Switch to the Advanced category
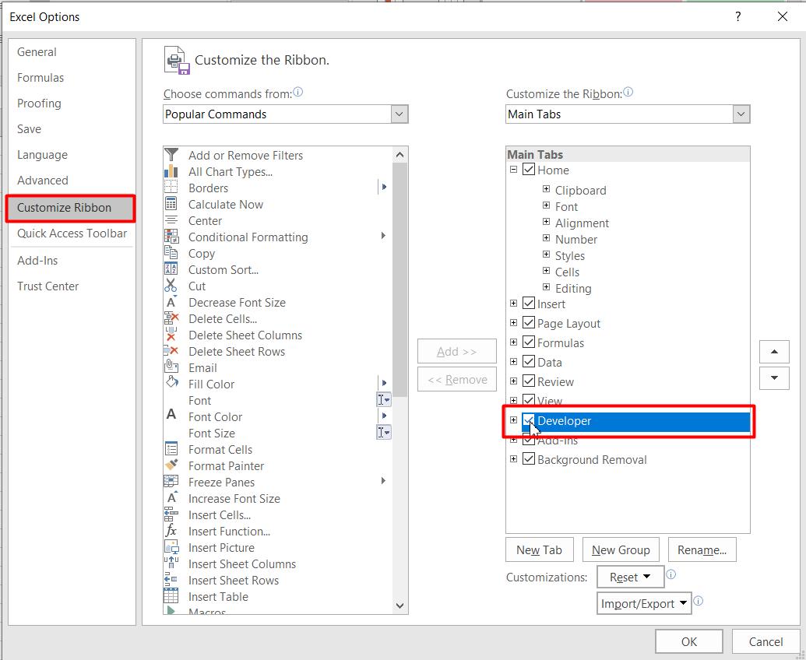This screenshot has width=806, height=660. coord(42,180)
